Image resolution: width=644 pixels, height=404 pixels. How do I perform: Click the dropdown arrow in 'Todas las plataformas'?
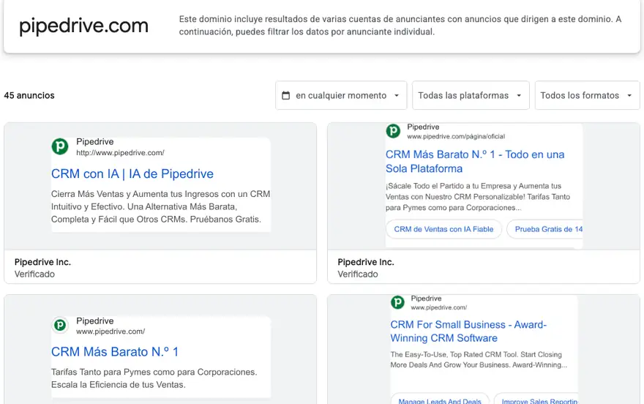click(519, 95)
